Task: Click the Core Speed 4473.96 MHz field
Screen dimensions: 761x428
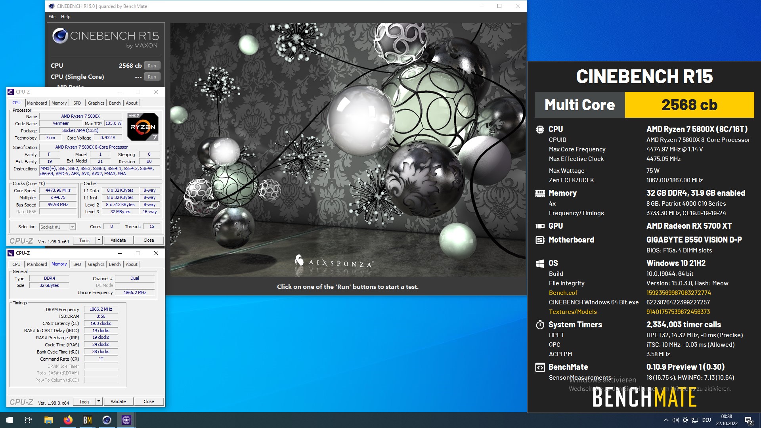Action: tap(58, 191)
